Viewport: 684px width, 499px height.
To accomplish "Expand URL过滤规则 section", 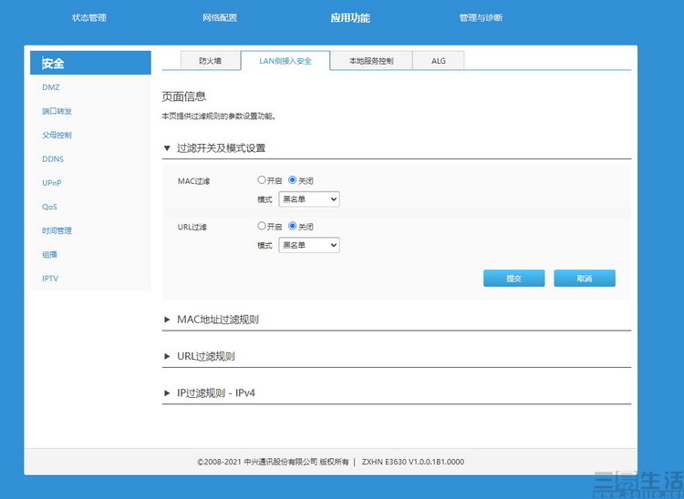I will coord(206,356).
